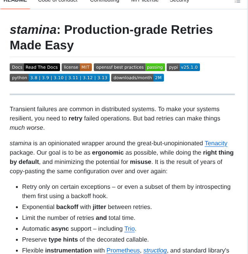The image size is (248, 254).
Task: Open the structlog link
Action: click(155, 251)
